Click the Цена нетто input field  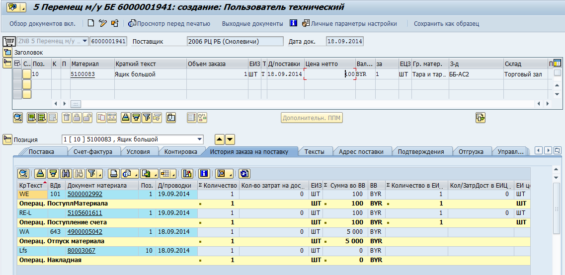(x=329, y=74)
